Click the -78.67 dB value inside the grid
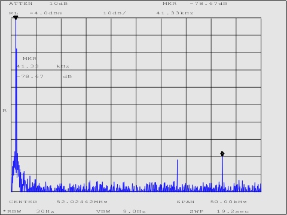287x215 pixels. click(44, 76)
